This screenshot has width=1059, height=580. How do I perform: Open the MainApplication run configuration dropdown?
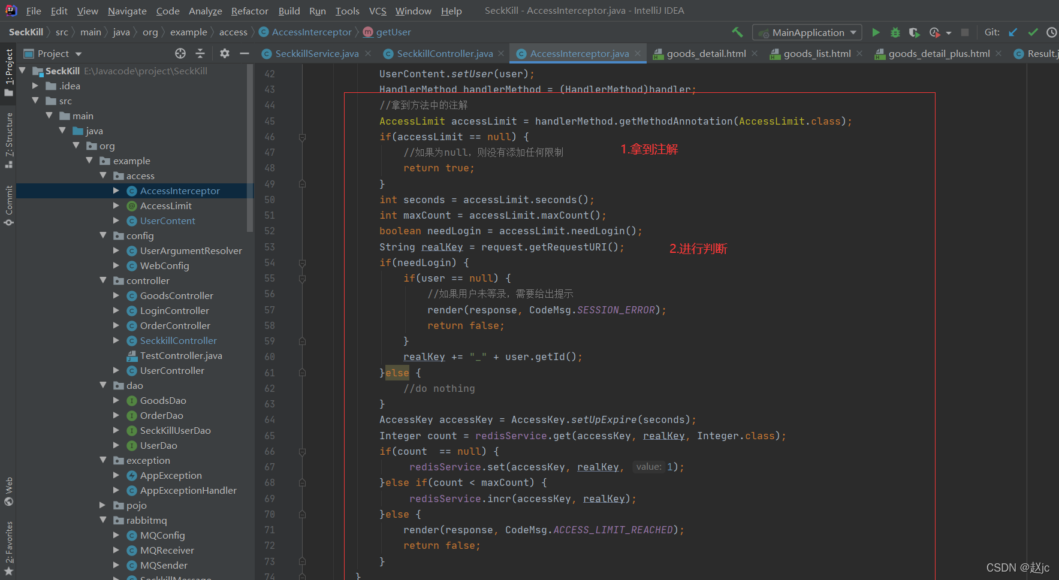pos(807,32)
